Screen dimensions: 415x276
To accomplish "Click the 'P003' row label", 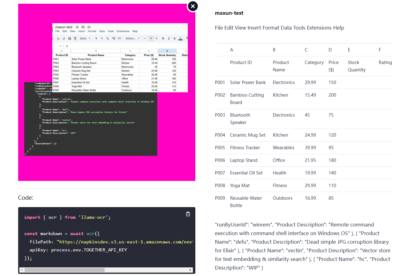I will click(220, 115).
